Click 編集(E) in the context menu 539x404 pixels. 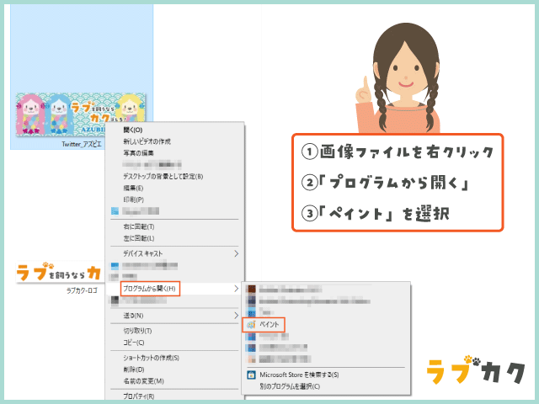133,189
